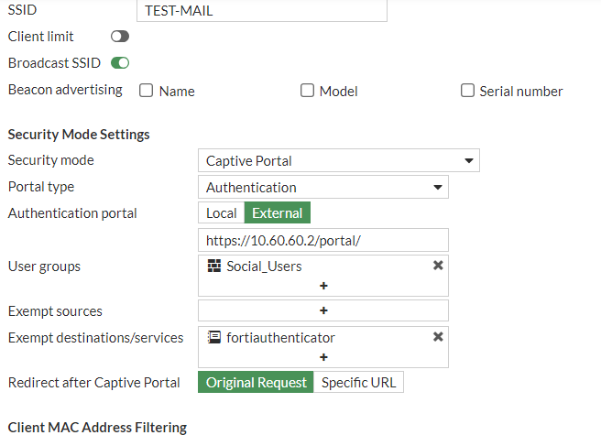Screen dimensions: 601x446
Task: Add an exempt source entry
Action: 323,310
